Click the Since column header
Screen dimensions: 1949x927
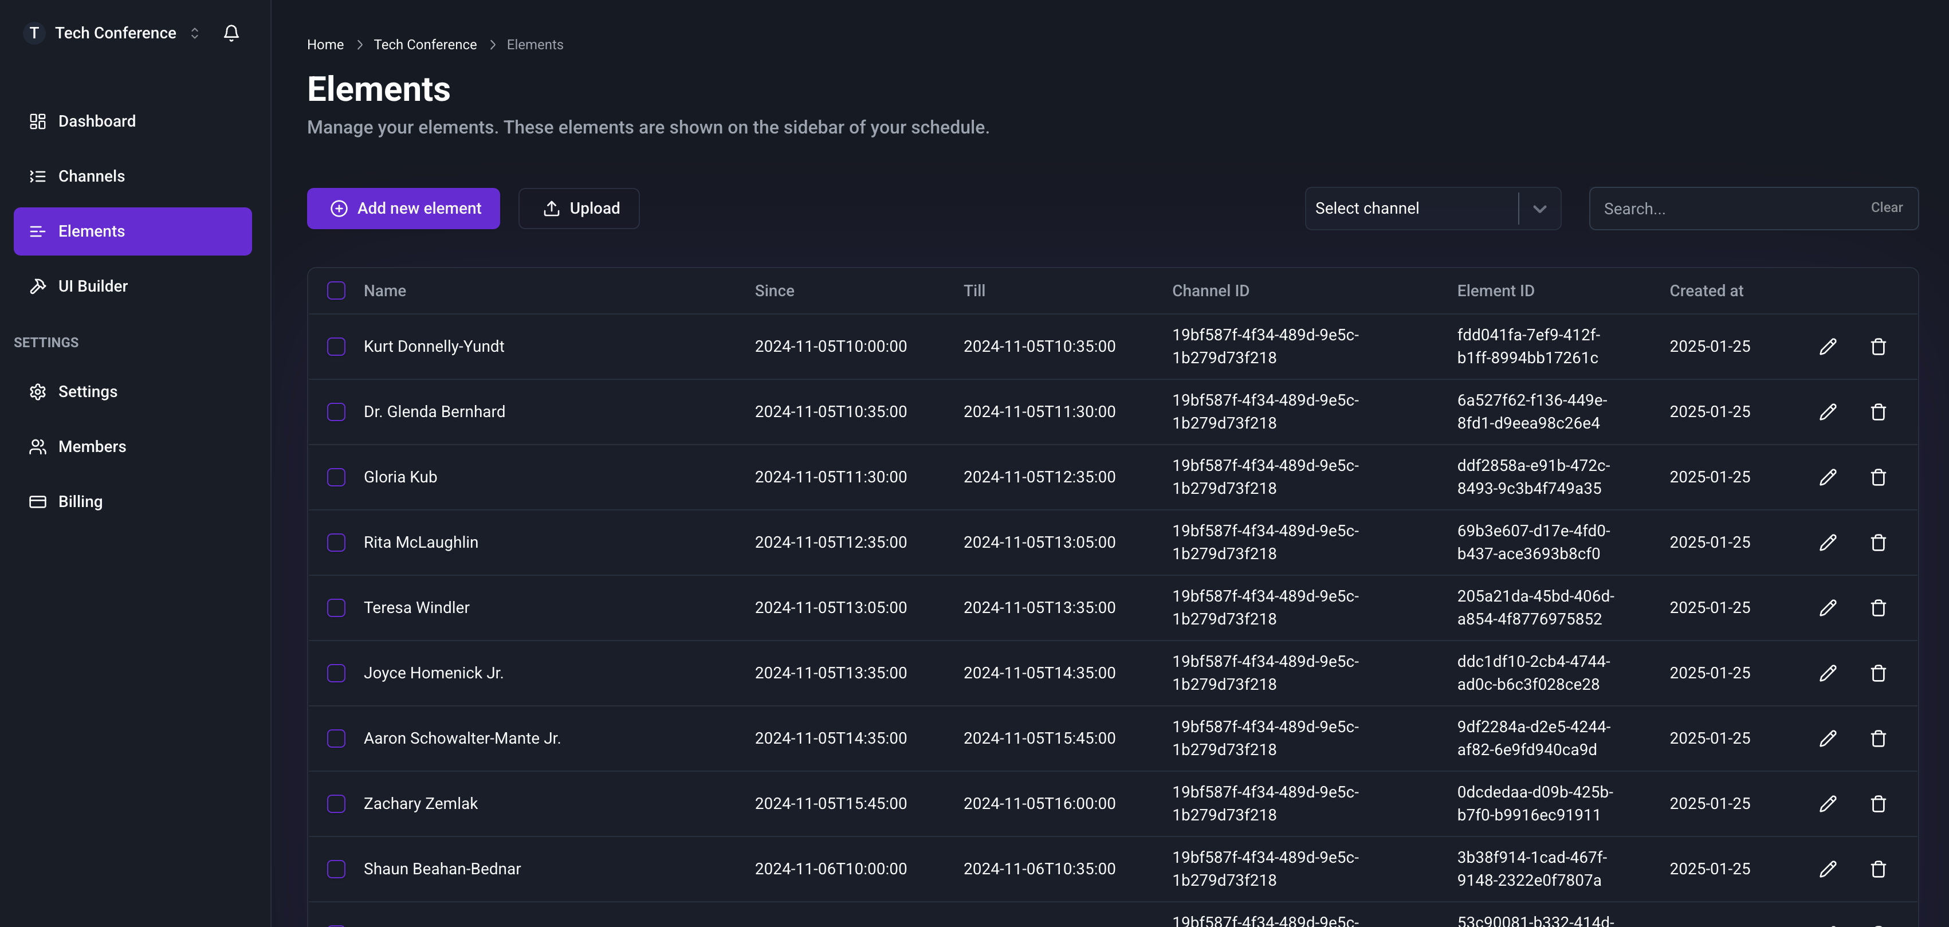tap(774, 290)
